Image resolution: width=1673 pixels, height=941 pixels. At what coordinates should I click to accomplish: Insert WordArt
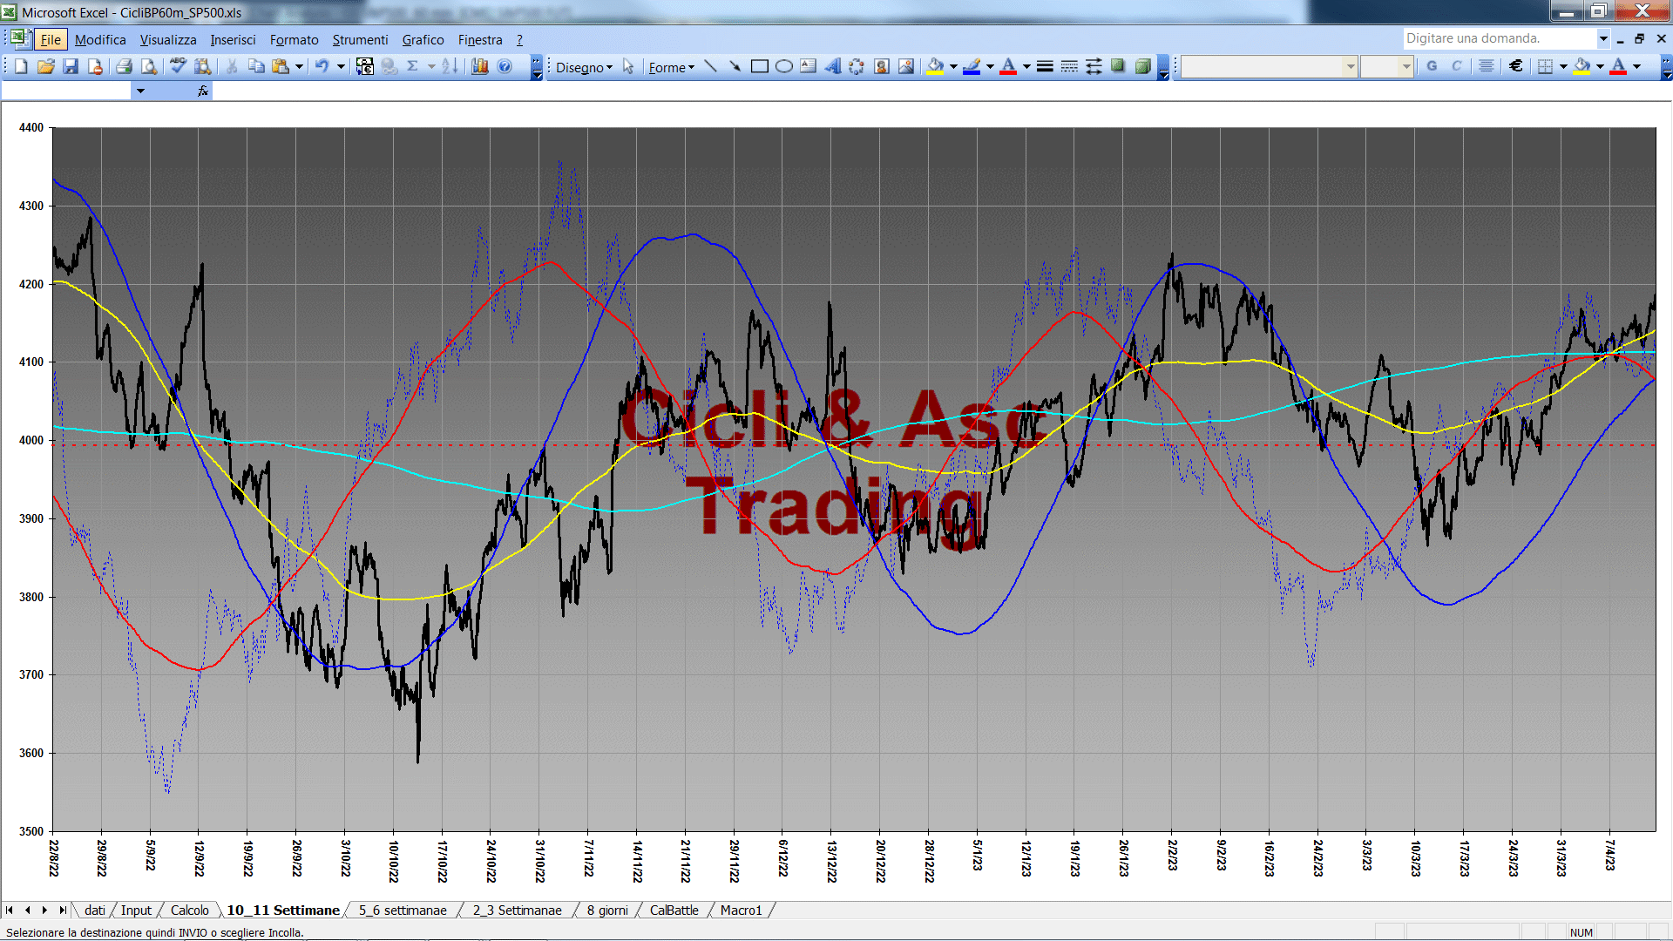pyautogui.click(x=833, y=66)
